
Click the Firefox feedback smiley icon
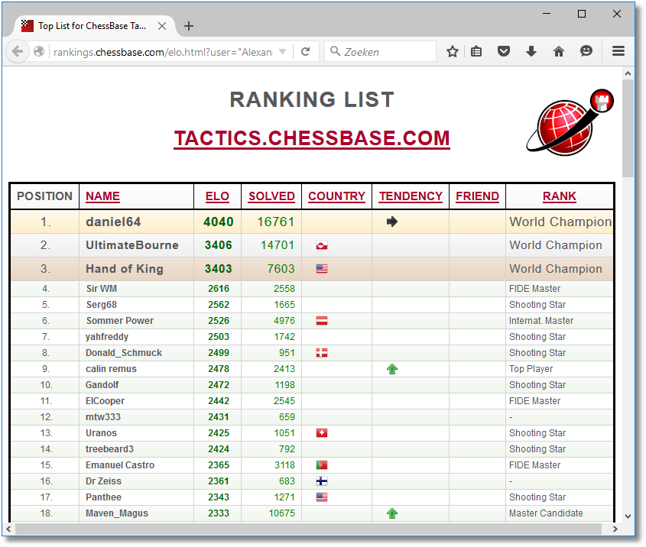click(x=586, y=51)
